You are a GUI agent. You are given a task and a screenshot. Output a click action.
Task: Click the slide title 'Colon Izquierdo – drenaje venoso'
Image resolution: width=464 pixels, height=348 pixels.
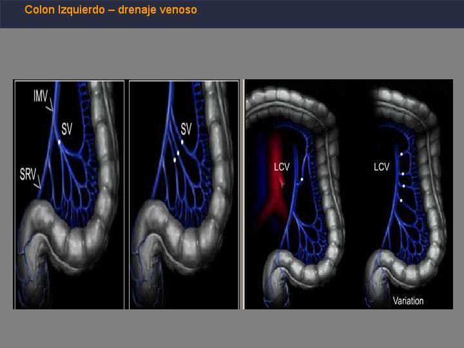(x=111, y=10)
